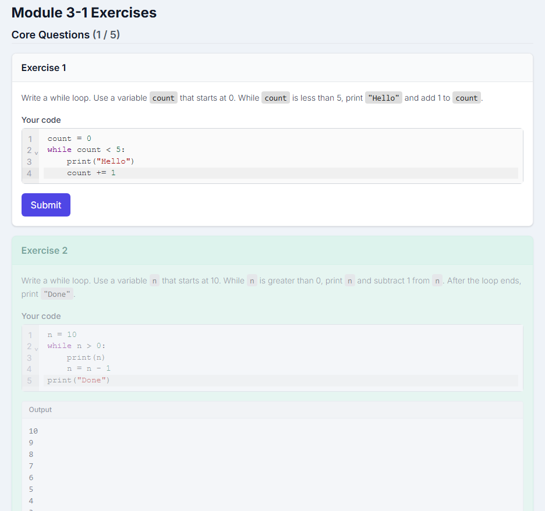
Task: Click the 'n = n - 1' code line
Action: point(89,368)
